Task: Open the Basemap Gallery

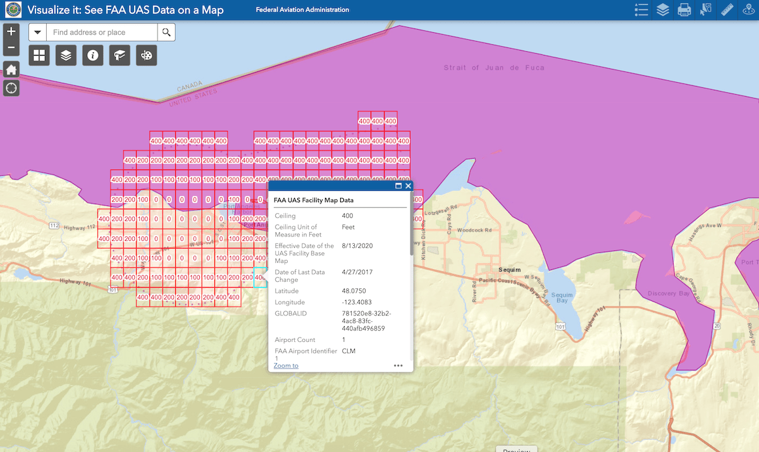Action: tap(39, 56)
